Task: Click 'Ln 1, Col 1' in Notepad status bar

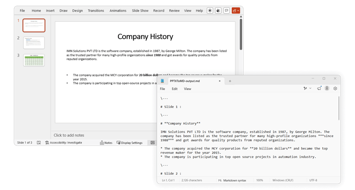Action: (168, 180)
